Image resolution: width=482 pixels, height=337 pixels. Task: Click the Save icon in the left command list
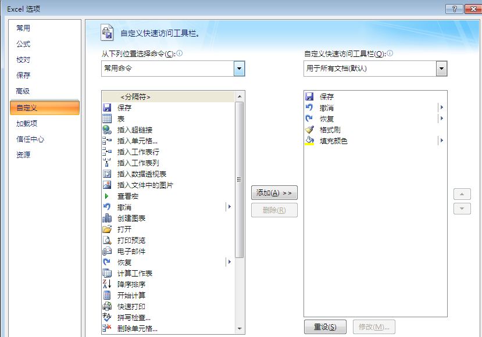pyautogui.click(x=107, y=107)
